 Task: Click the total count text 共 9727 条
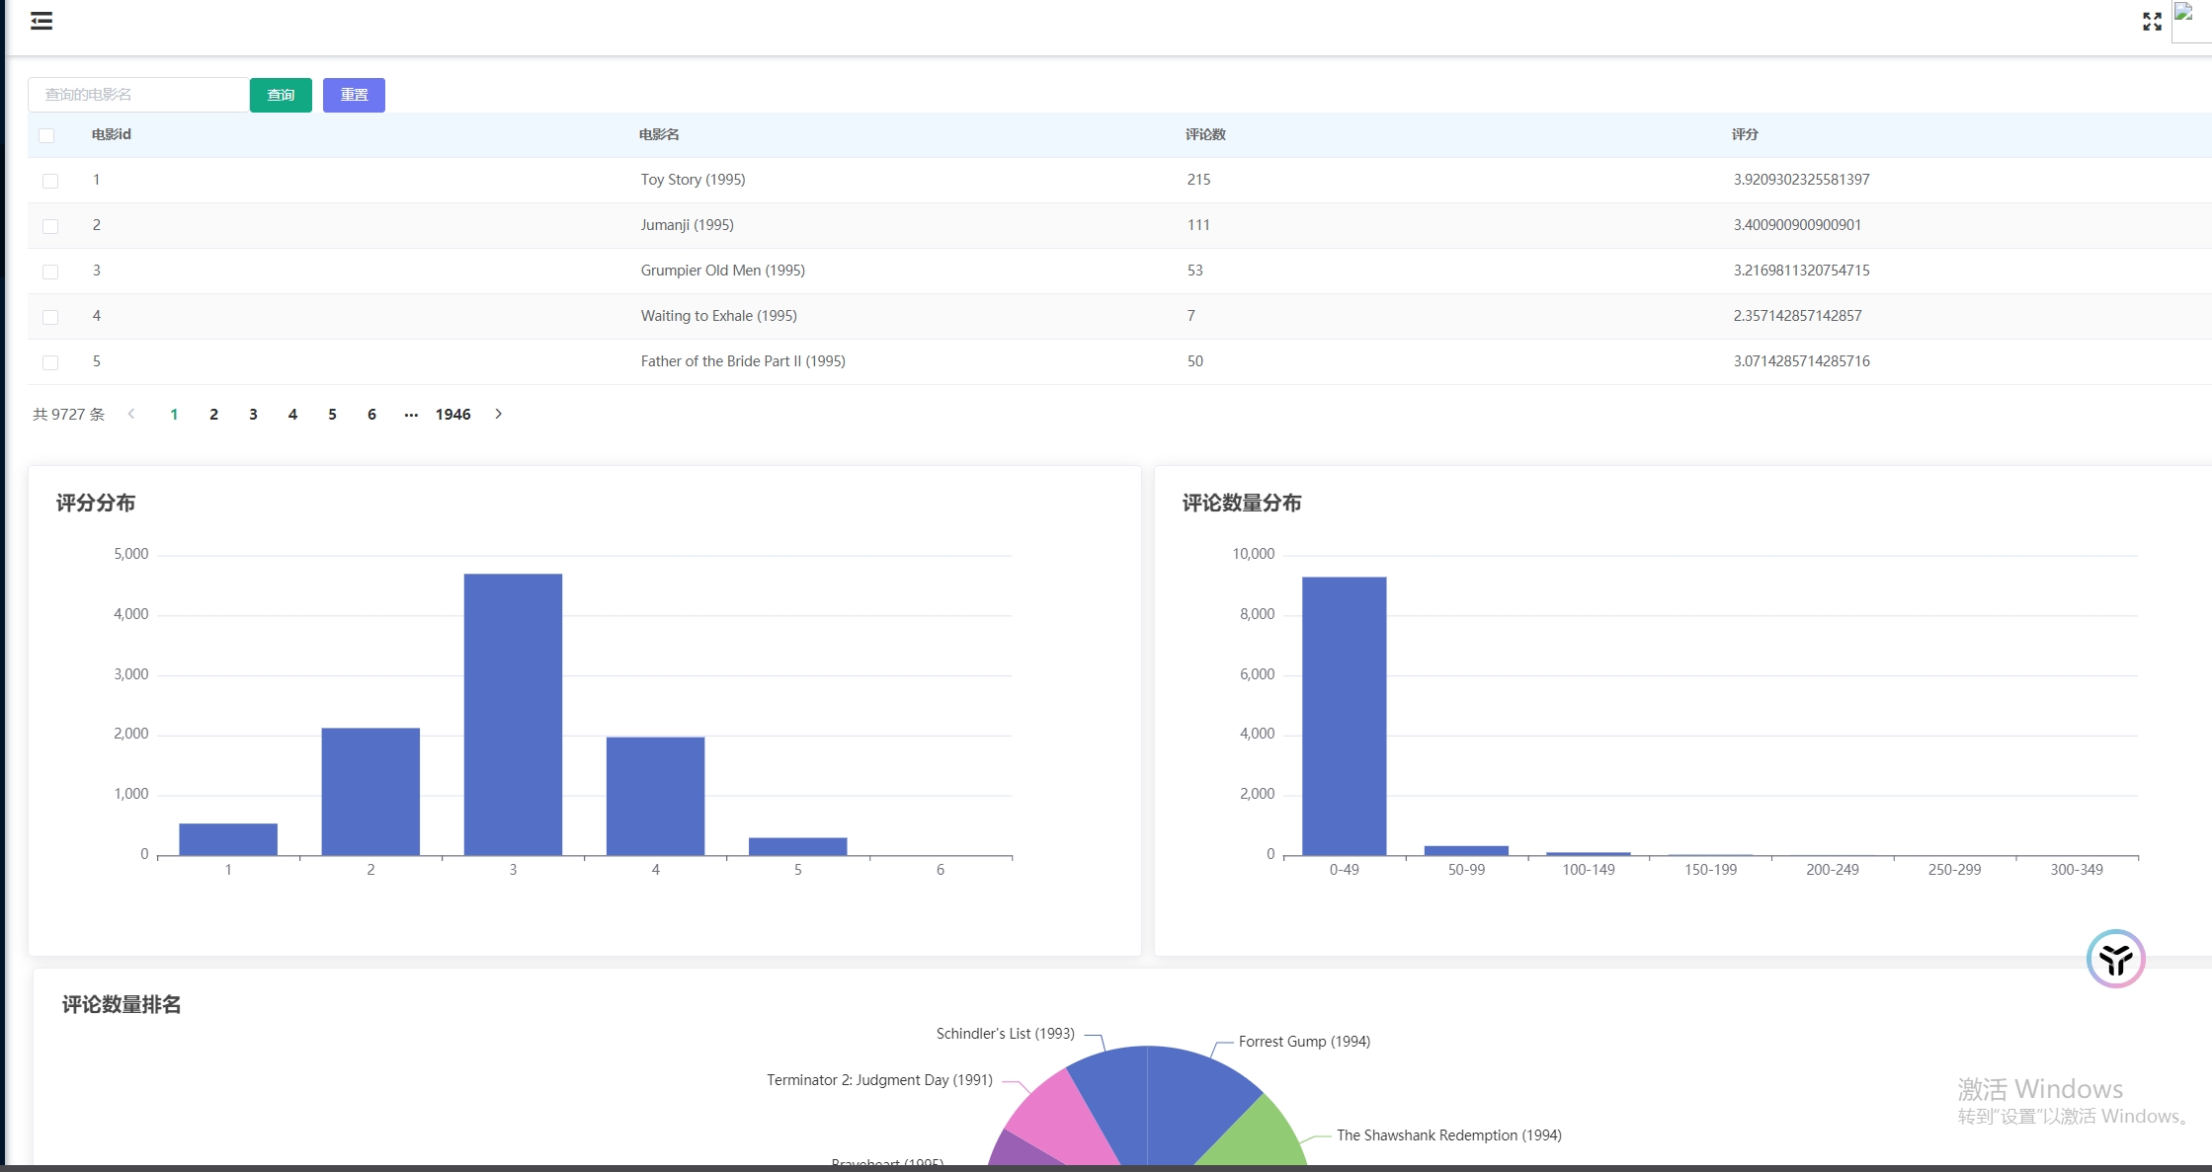68,414
